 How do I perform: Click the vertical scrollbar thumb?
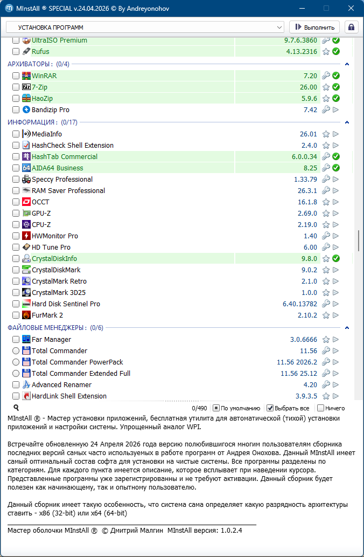359,240
